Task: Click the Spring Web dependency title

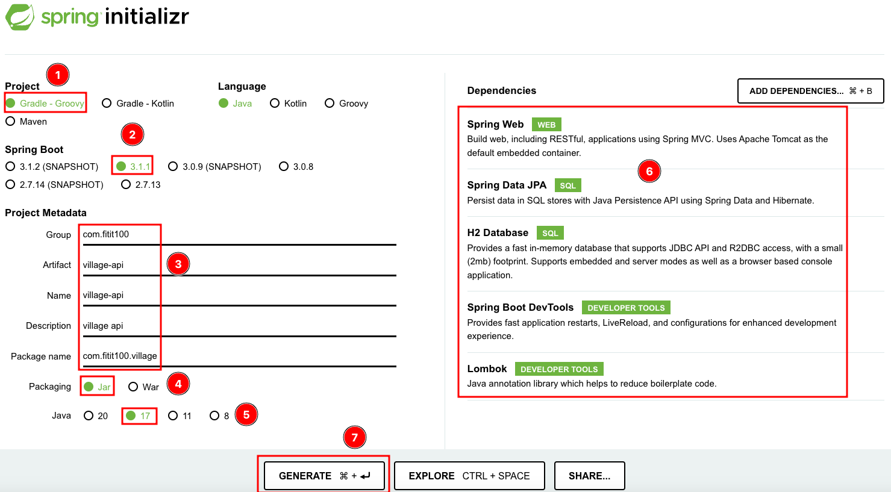Action: (x=495, y=124)
